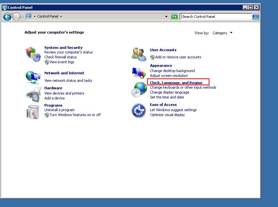Click the User Accounts people icon
The image size is (278, 207).
(139, 54)
